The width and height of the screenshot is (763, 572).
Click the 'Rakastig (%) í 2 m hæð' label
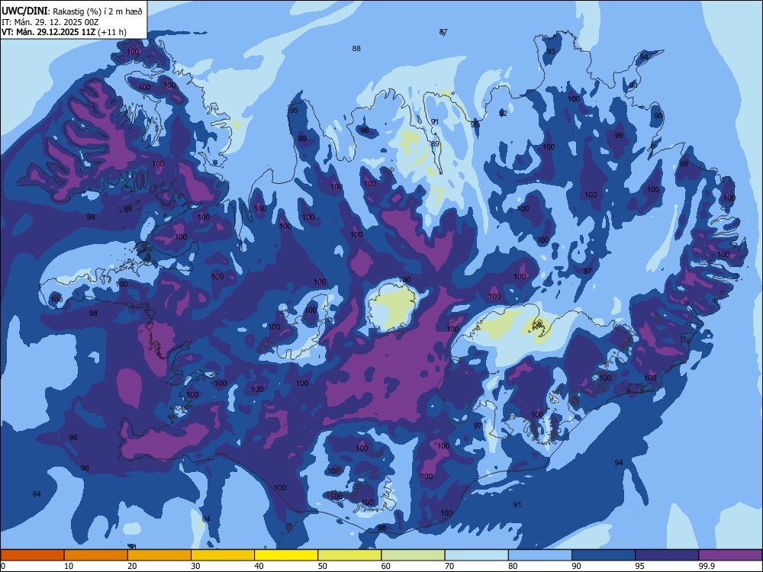98,11
